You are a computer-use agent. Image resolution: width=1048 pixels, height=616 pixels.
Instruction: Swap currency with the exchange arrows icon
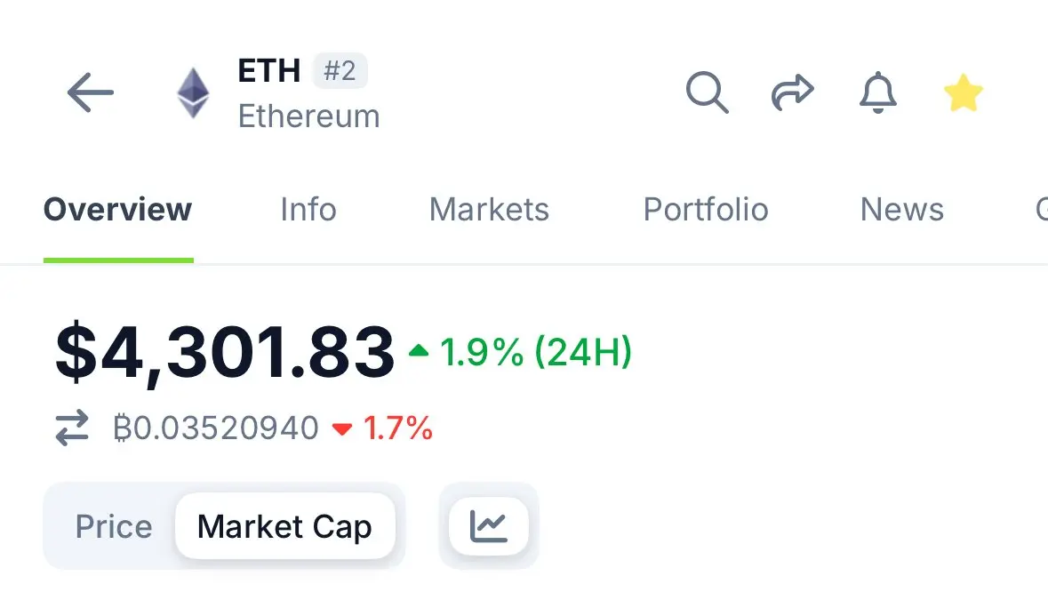coord(72,428)
